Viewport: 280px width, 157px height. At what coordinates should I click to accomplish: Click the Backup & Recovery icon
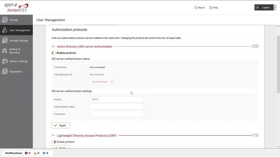click(5, 51)
